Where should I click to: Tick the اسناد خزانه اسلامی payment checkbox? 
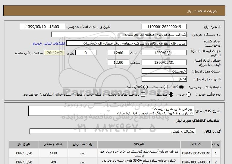click(143, 94)
